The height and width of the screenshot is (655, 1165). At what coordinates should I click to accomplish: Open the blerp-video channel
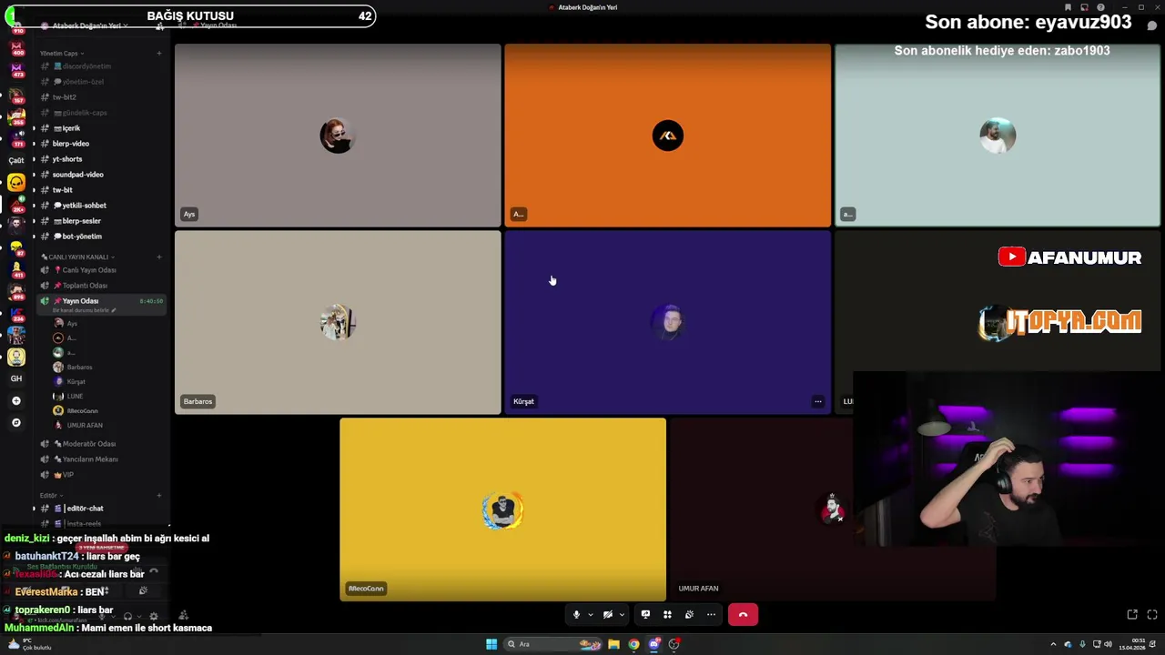(x=100, y=144)
